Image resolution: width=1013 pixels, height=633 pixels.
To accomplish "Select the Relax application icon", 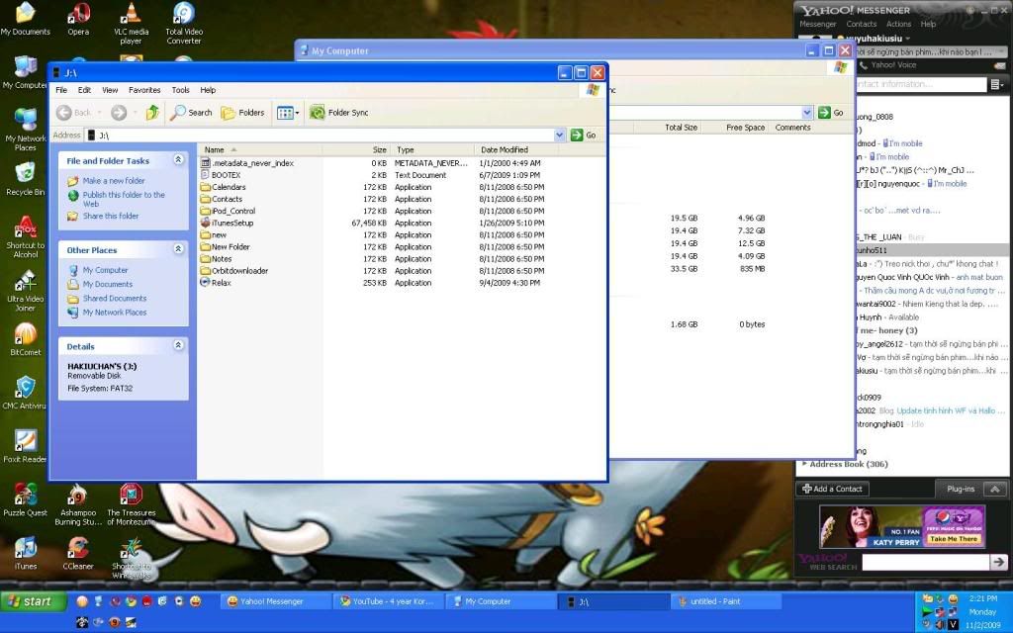I will click(x=206, y=283).
